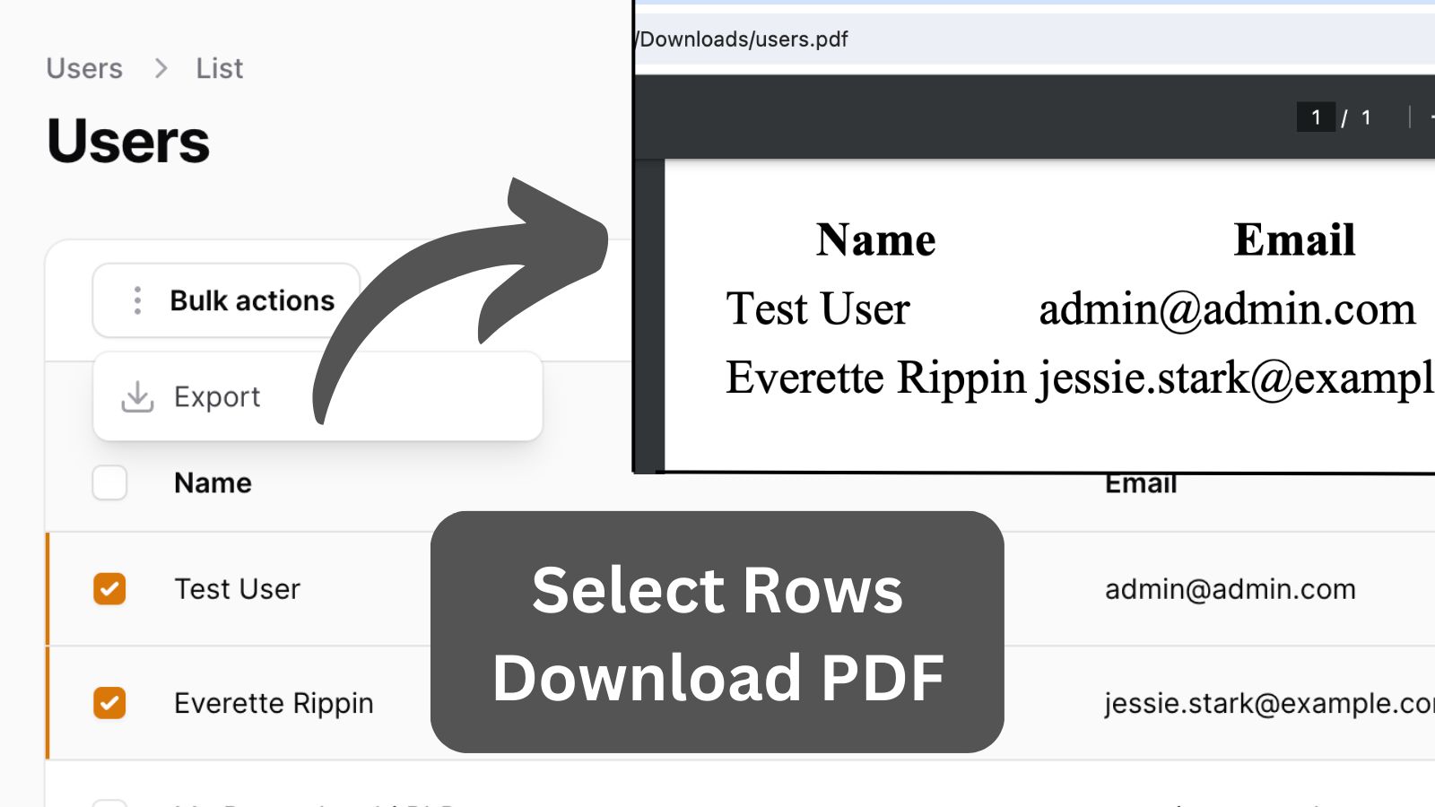1435x807 pixels.
Task: Click Everette Rippin text in the PDF
Action: click(876, 377)
